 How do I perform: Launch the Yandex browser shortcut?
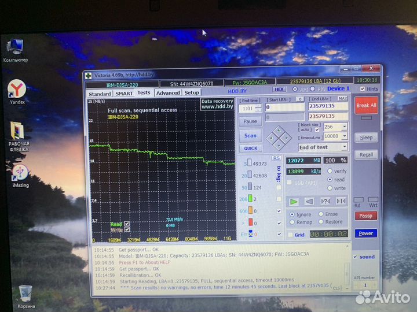[17, 91]
